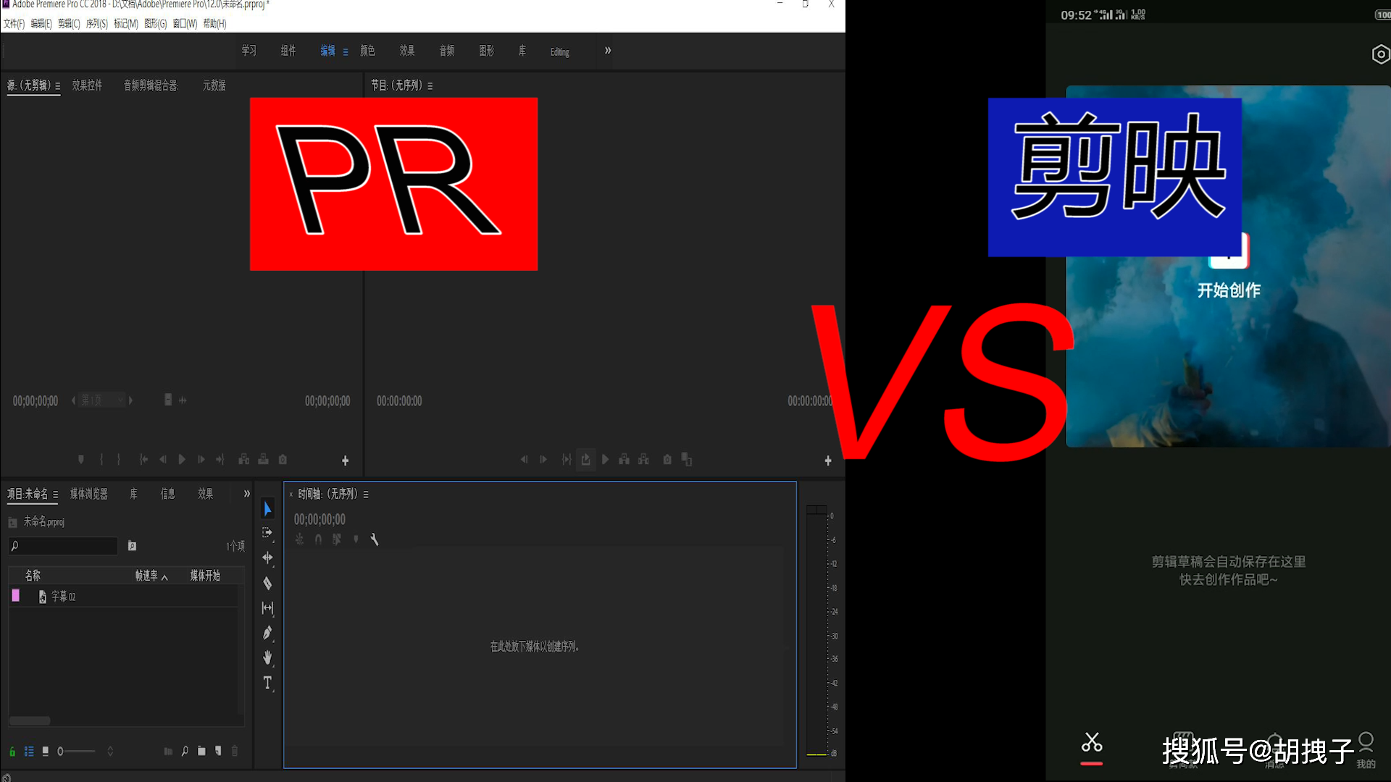Click Extract button in Program monitor
The image size is (1391, 782).
(x=643, y=460)
